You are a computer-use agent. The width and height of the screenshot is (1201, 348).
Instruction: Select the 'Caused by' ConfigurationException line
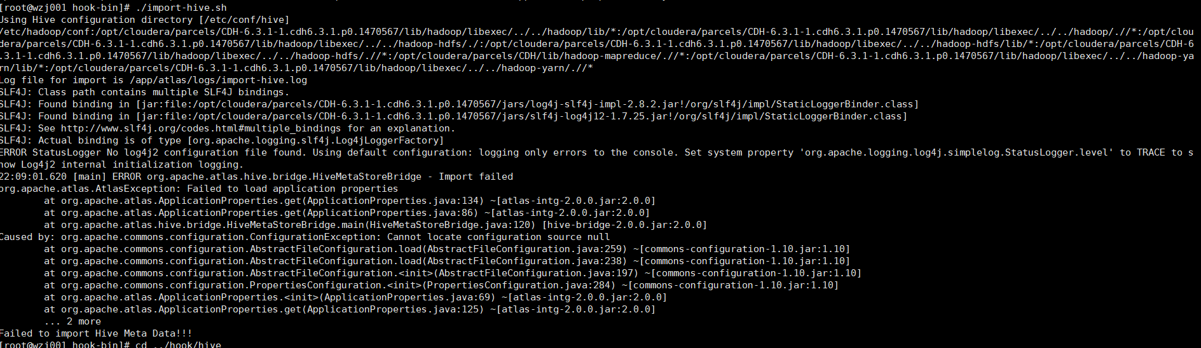(305, 237)
